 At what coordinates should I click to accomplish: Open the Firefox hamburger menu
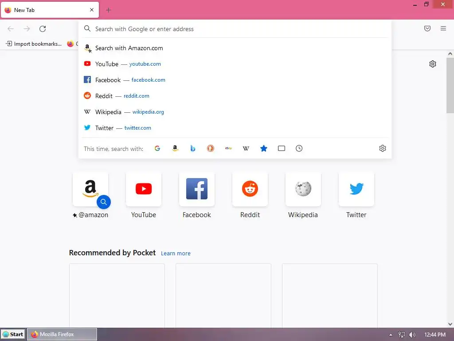[x=443, y=28]
